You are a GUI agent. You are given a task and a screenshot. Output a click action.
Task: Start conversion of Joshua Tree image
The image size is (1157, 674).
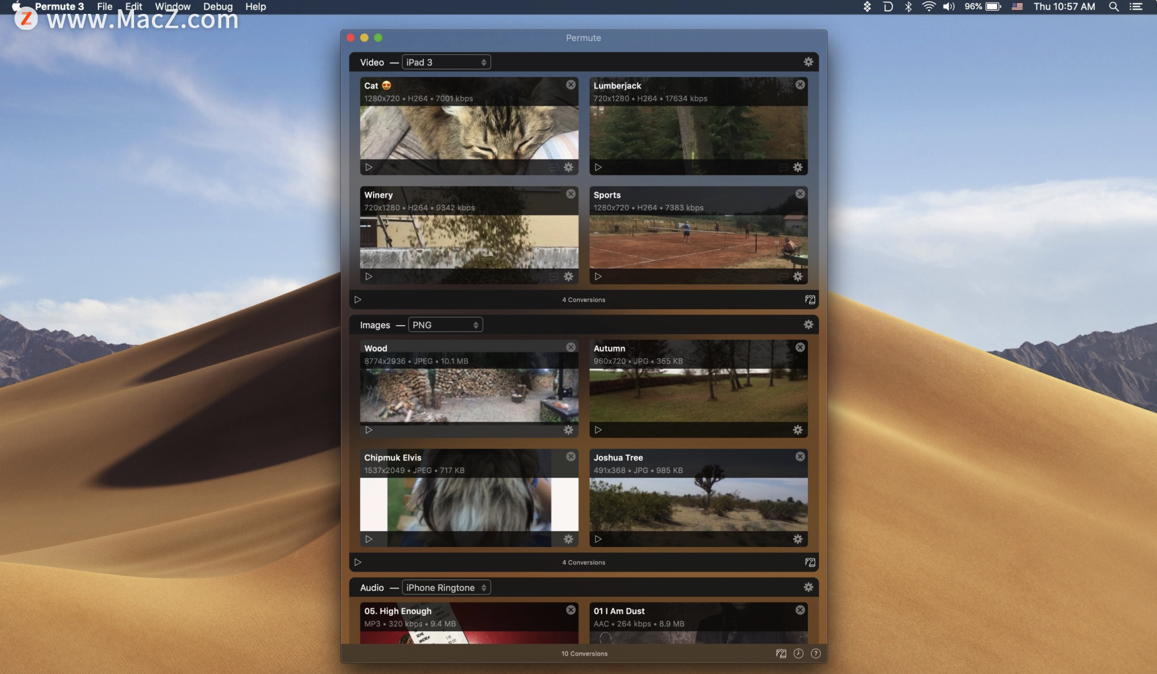coord(598,539)
